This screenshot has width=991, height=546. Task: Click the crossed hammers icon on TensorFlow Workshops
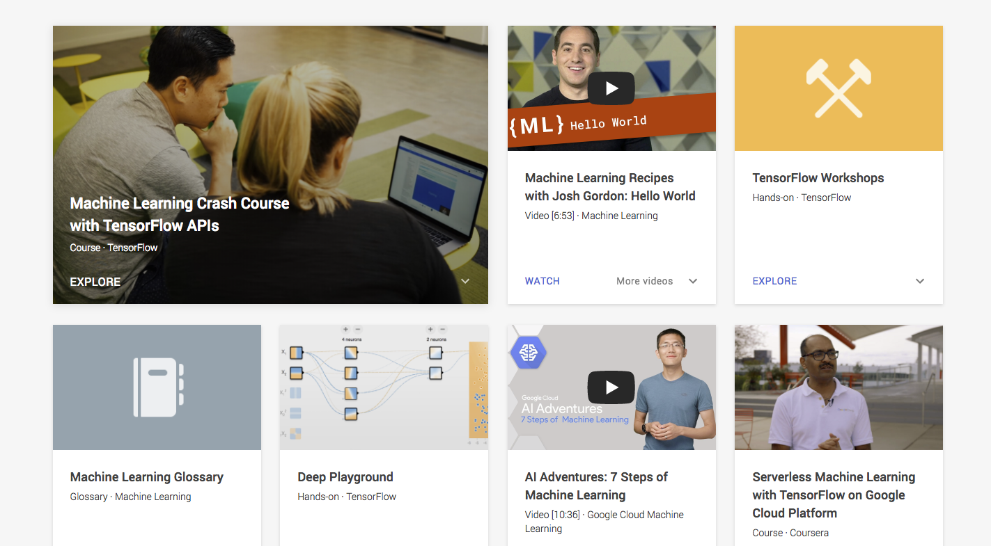click(838, 88)
